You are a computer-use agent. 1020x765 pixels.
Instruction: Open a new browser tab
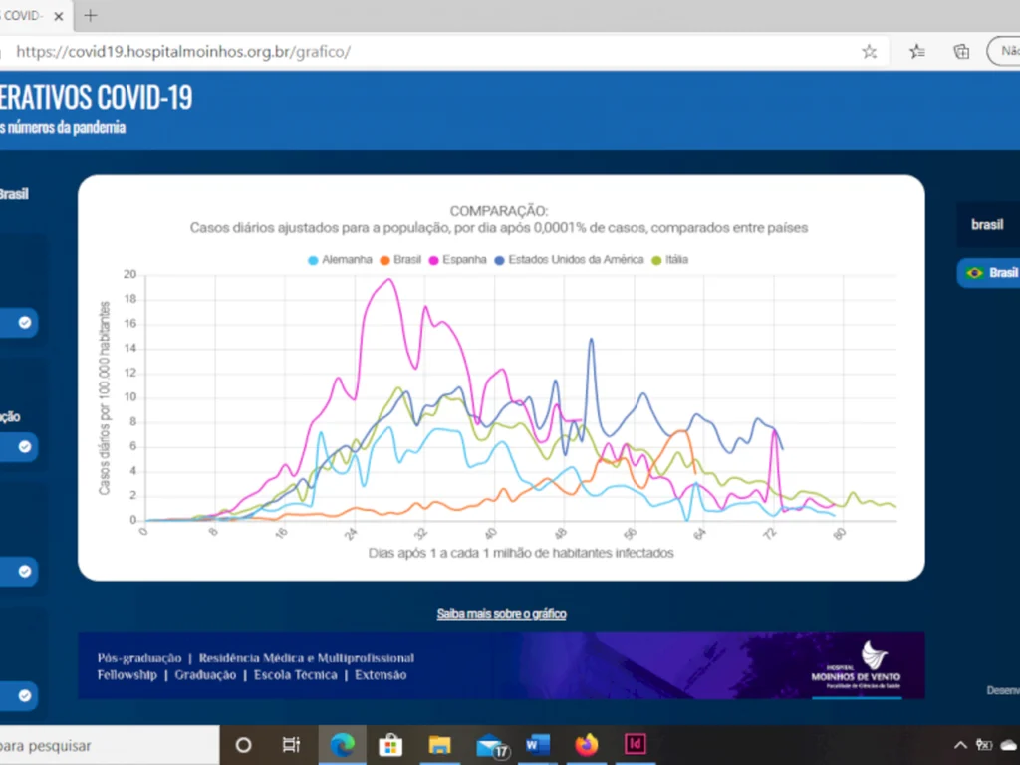[90, 15]
